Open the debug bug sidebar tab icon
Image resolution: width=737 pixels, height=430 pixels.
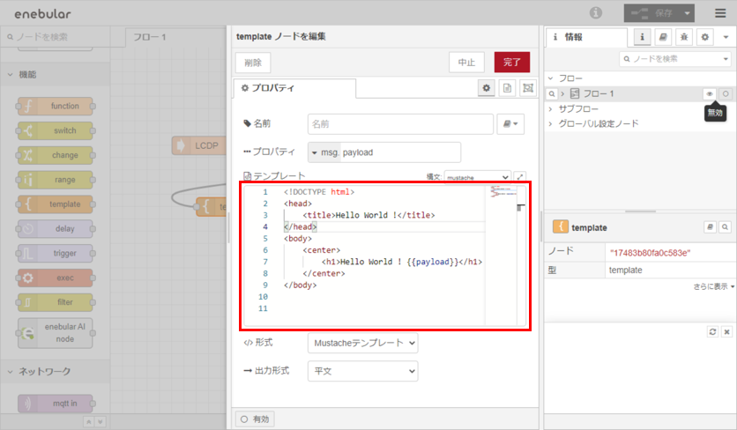[684, 37]
